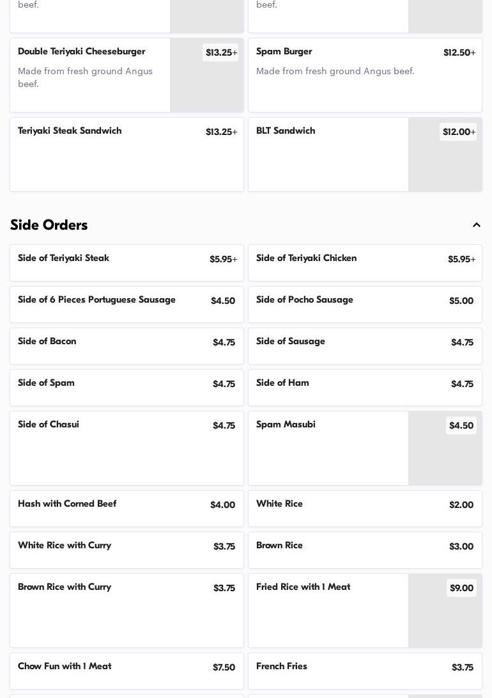Open Side of Chasui item
This screenshot has height=698, width=492.
pyautogui.click(x=127, y=448)
